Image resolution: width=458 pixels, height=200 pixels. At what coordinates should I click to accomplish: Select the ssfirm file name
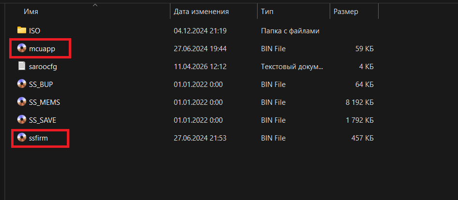point(38,138)
